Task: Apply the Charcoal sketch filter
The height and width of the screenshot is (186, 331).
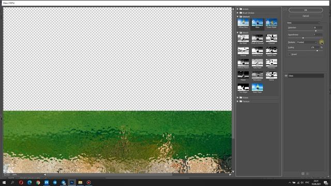Action: point(272,39)
